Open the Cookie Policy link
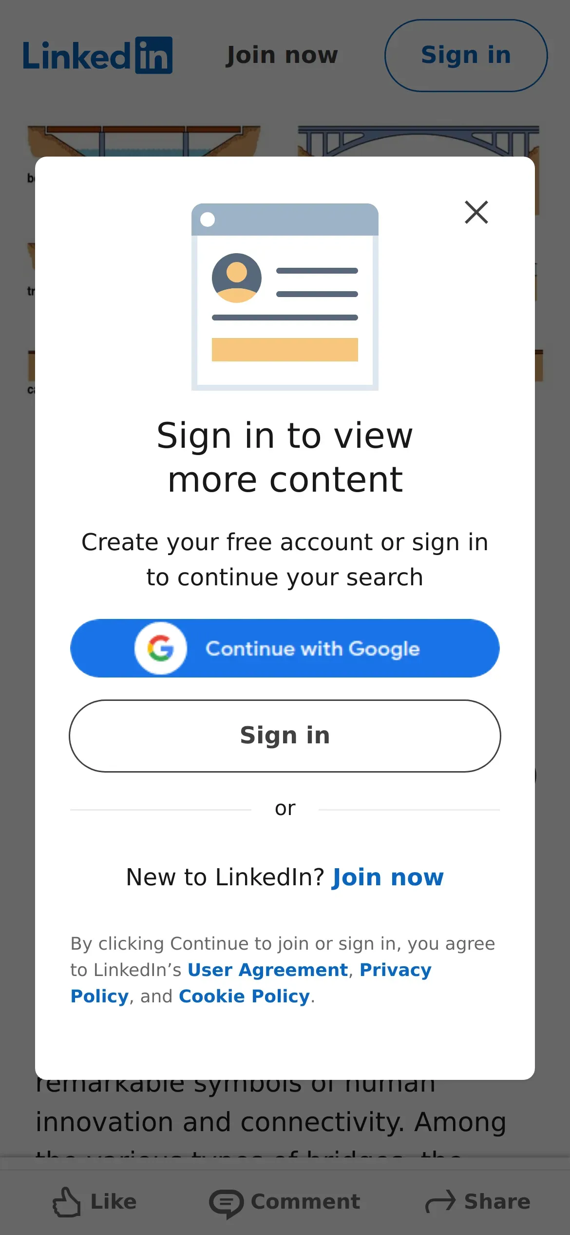This screenshot has height=1235, width=570. point(245,996)
